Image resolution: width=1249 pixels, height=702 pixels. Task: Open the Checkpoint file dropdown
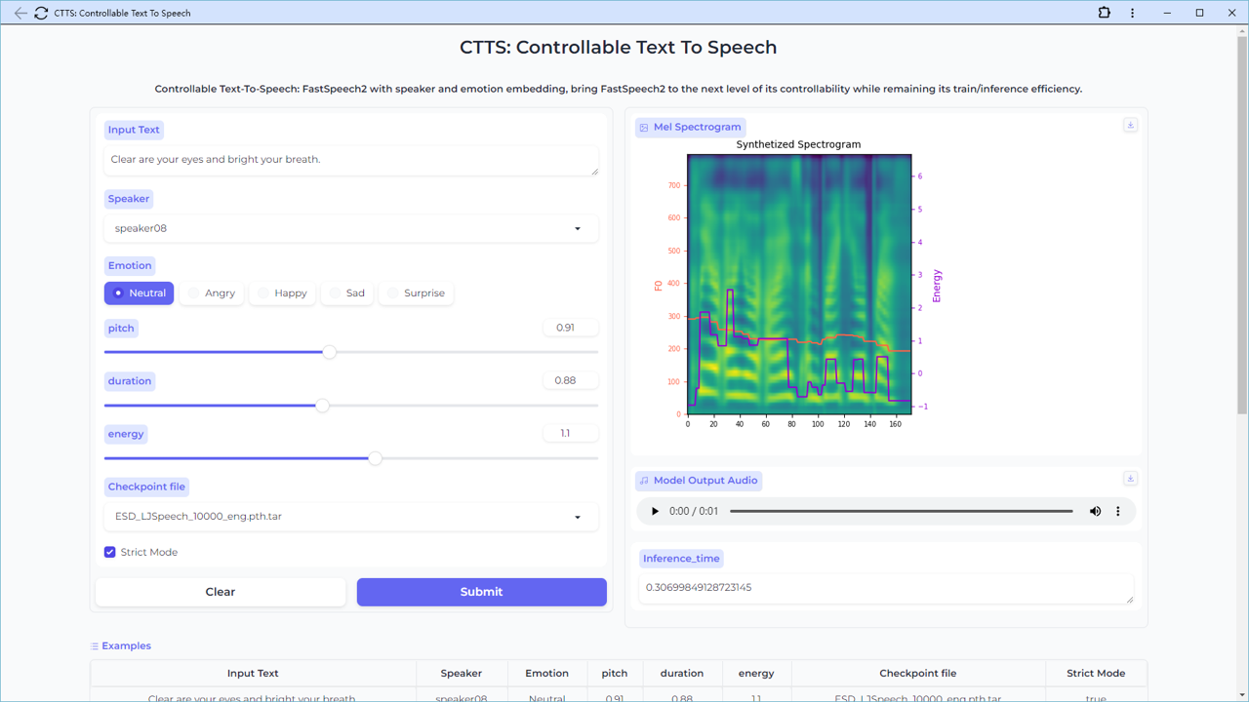pos(350,517)
